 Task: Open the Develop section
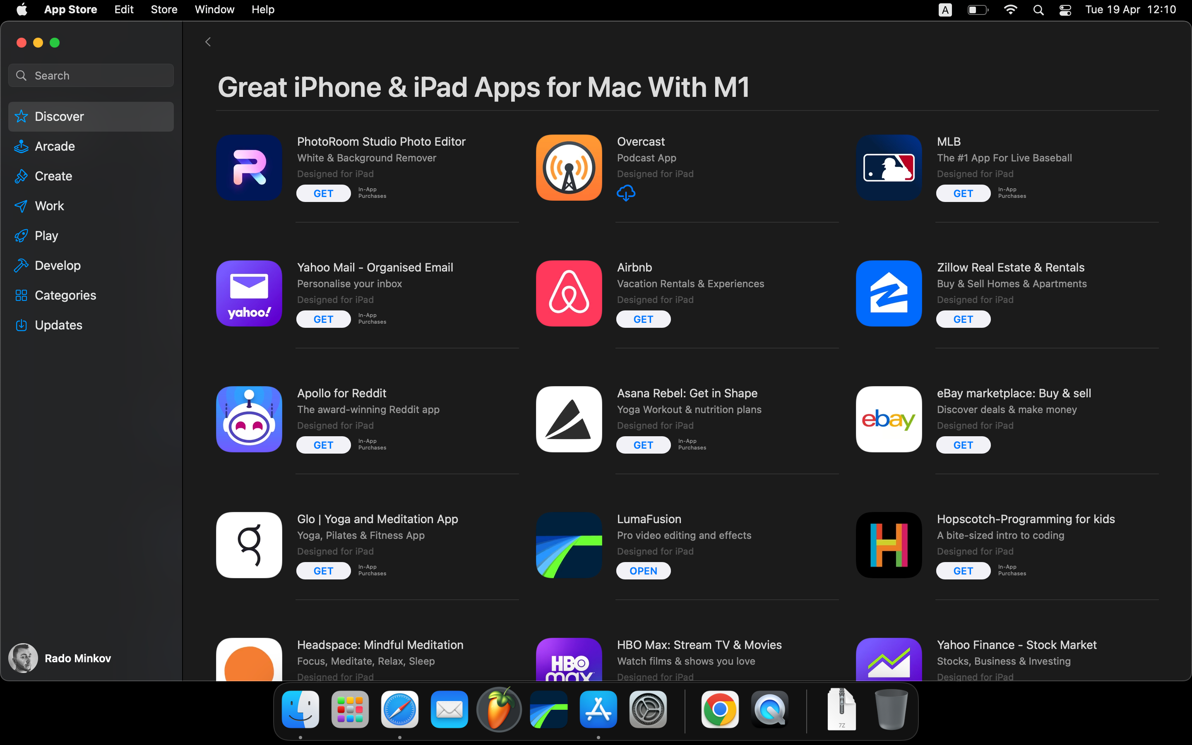coord(91,266)
